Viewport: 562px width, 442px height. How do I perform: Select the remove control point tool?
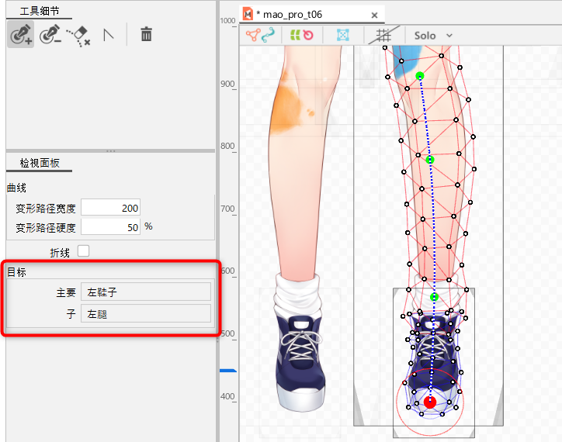click(50, 34)
